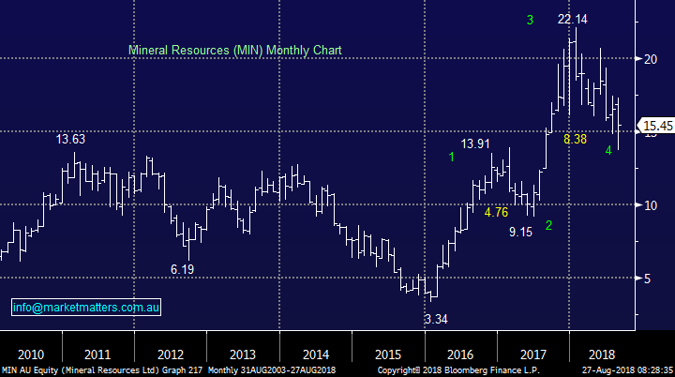The width and height of the screenshot is (675, 377).
Task: Click the 2016 year label on axis
Action: tap(460, 354)
